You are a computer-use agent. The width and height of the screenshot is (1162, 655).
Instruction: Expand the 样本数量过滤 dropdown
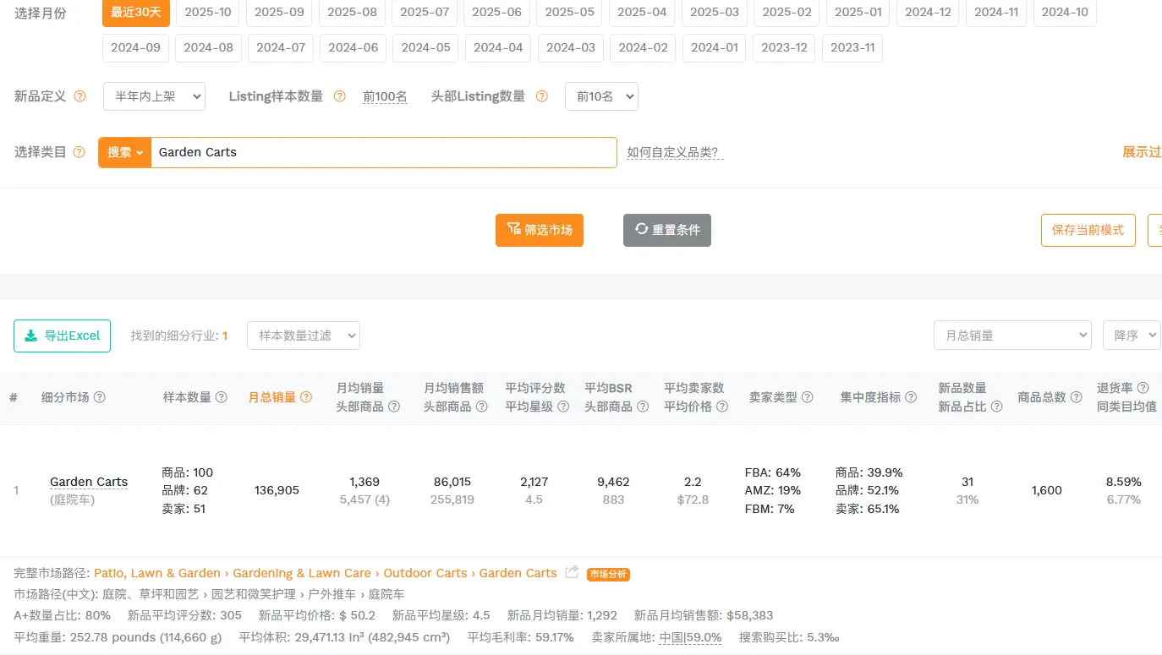click(x=303, y=335)
